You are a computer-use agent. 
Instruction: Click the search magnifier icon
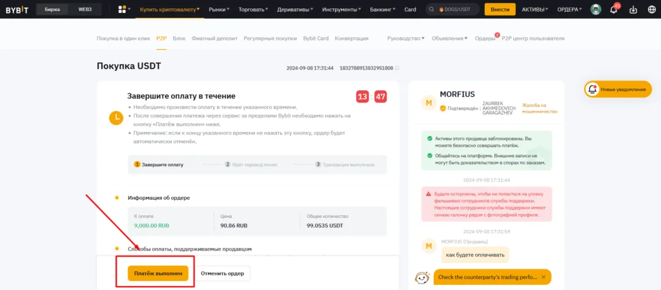click(x=432, y=9)
